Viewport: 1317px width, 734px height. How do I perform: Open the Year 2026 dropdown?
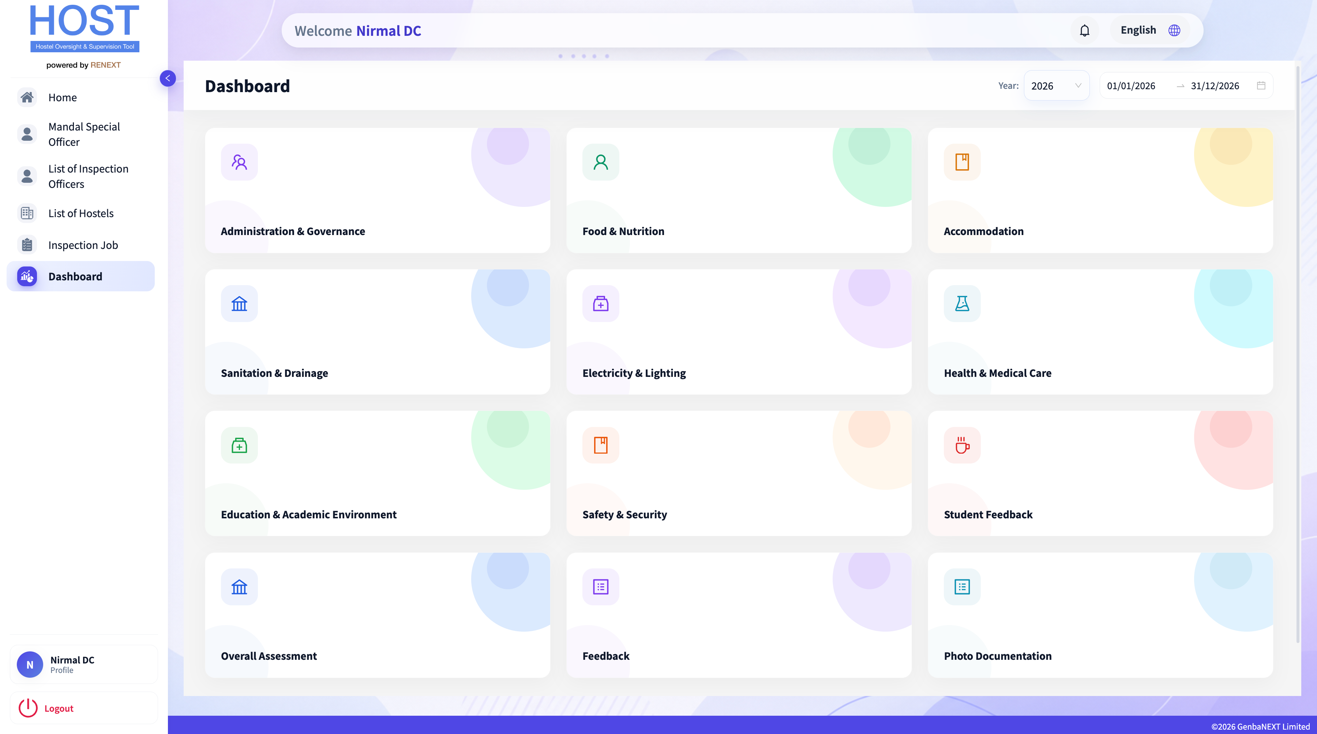(1056, 86)
